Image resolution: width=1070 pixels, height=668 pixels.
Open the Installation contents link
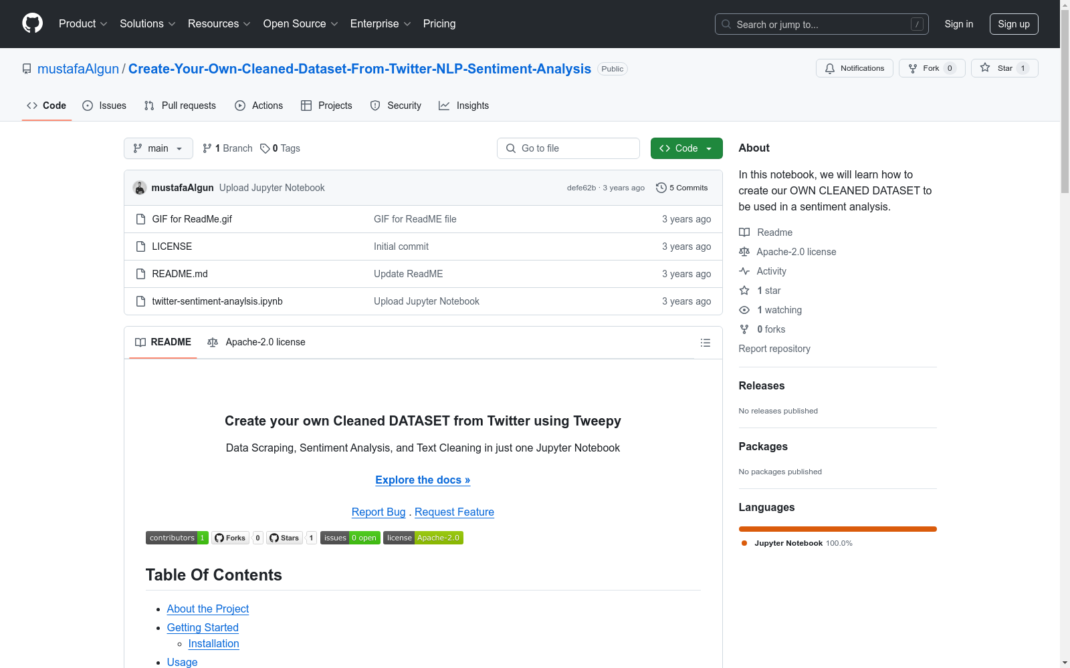tap(214, 644)
